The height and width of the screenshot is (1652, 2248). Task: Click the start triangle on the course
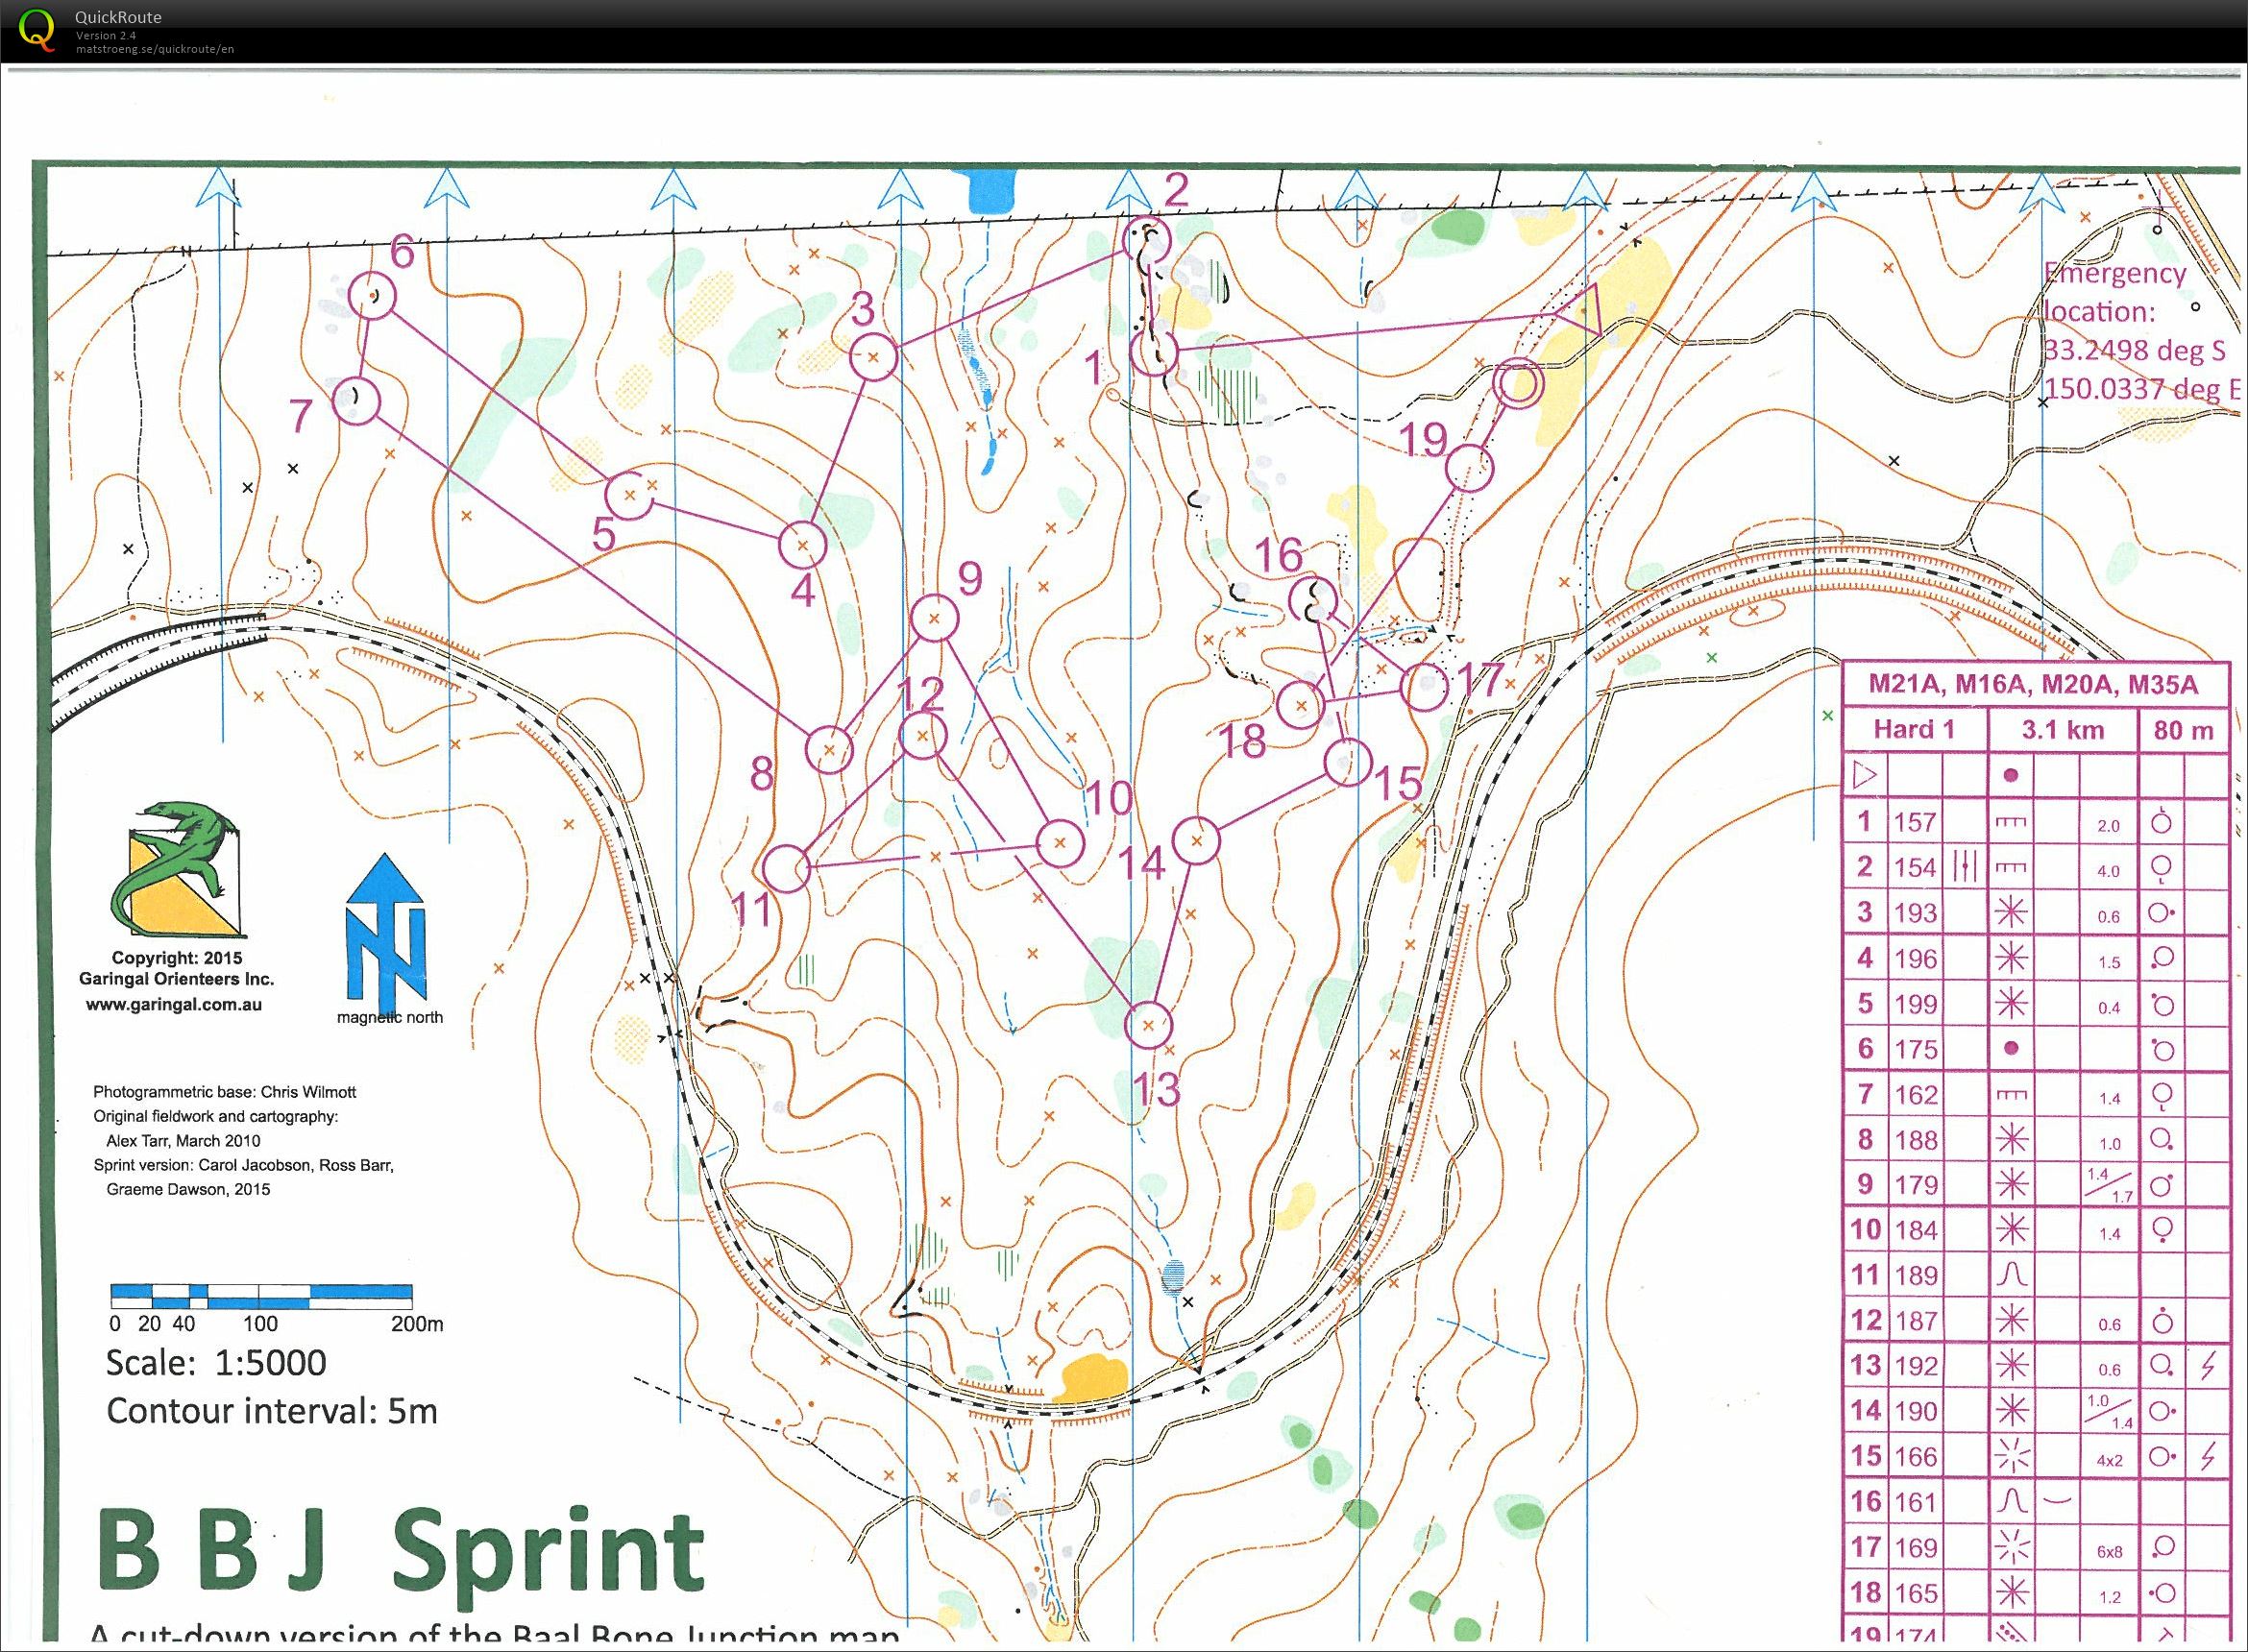(1582, 309)
